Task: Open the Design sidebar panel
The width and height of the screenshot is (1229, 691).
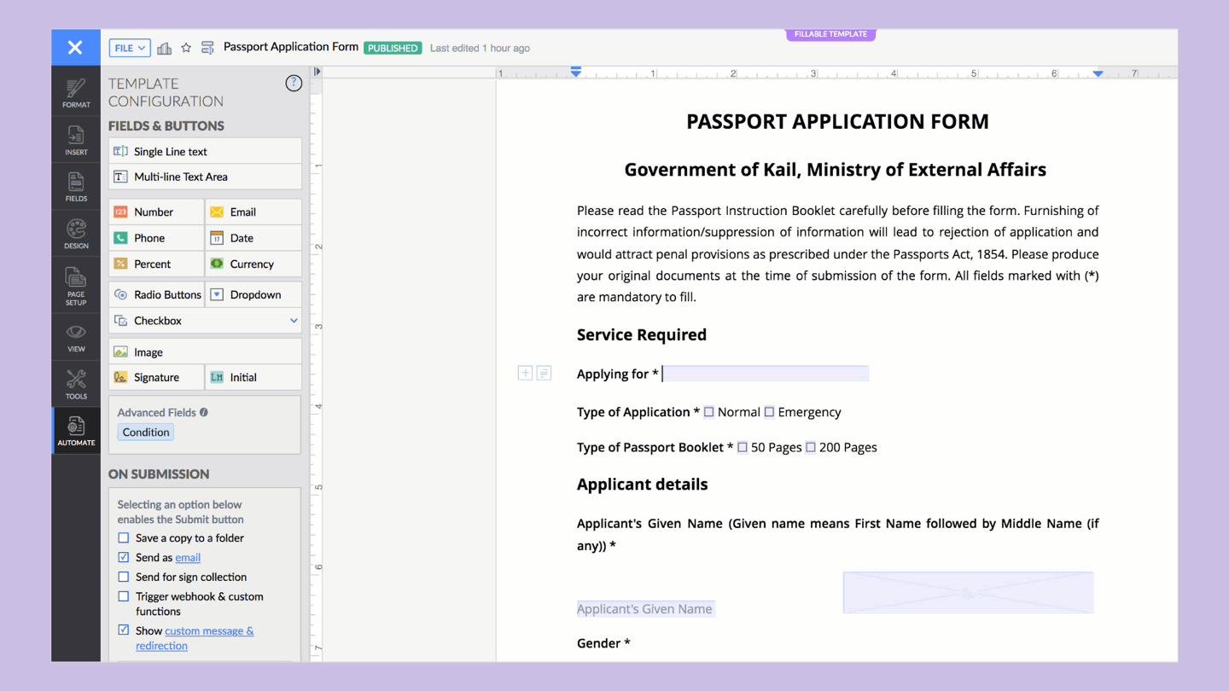Action: [x=76, y=234]
